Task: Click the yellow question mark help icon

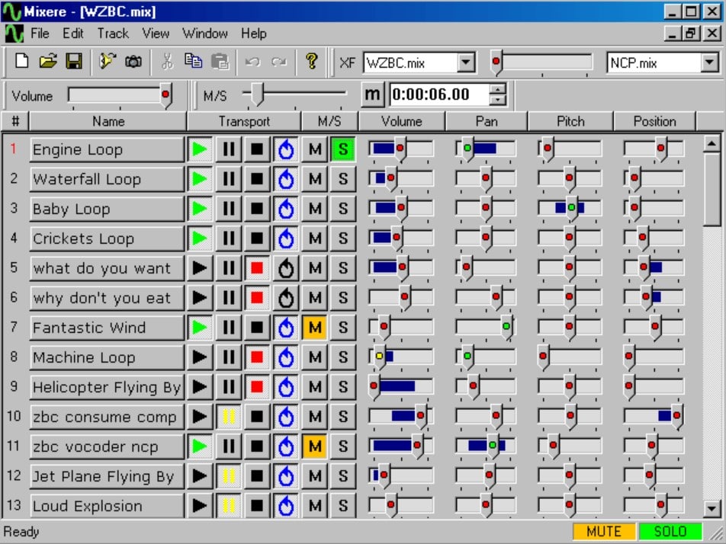Action: 311,62
